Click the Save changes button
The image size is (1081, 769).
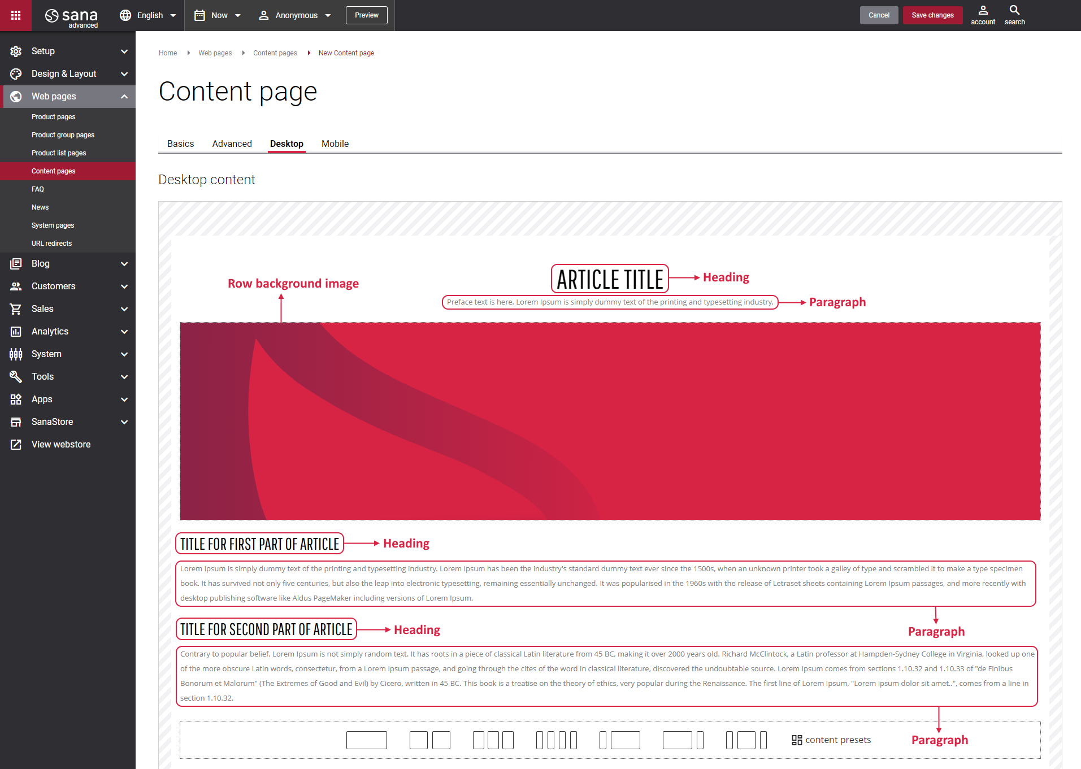[932, 15]
